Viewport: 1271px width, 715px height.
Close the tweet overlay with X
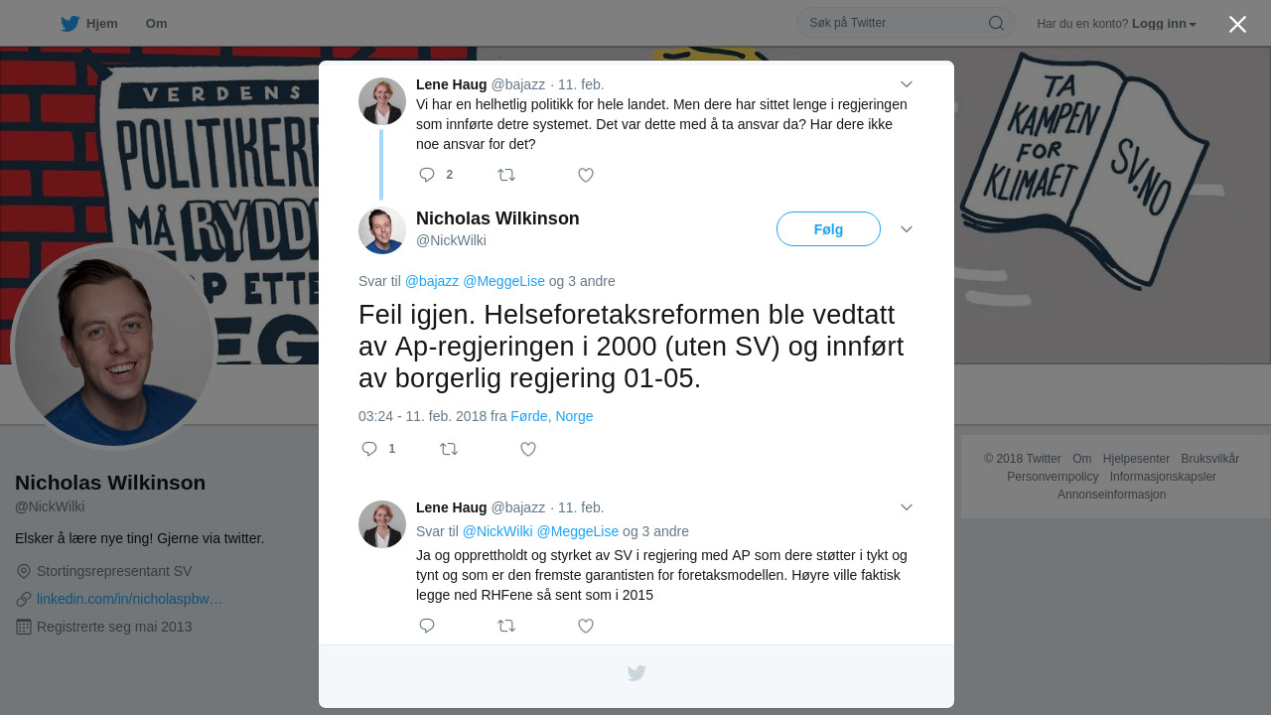[1237, 24]
